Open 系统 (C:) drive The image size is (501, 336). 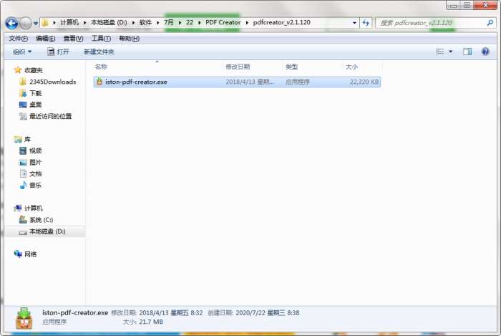(x=42, y=220)
